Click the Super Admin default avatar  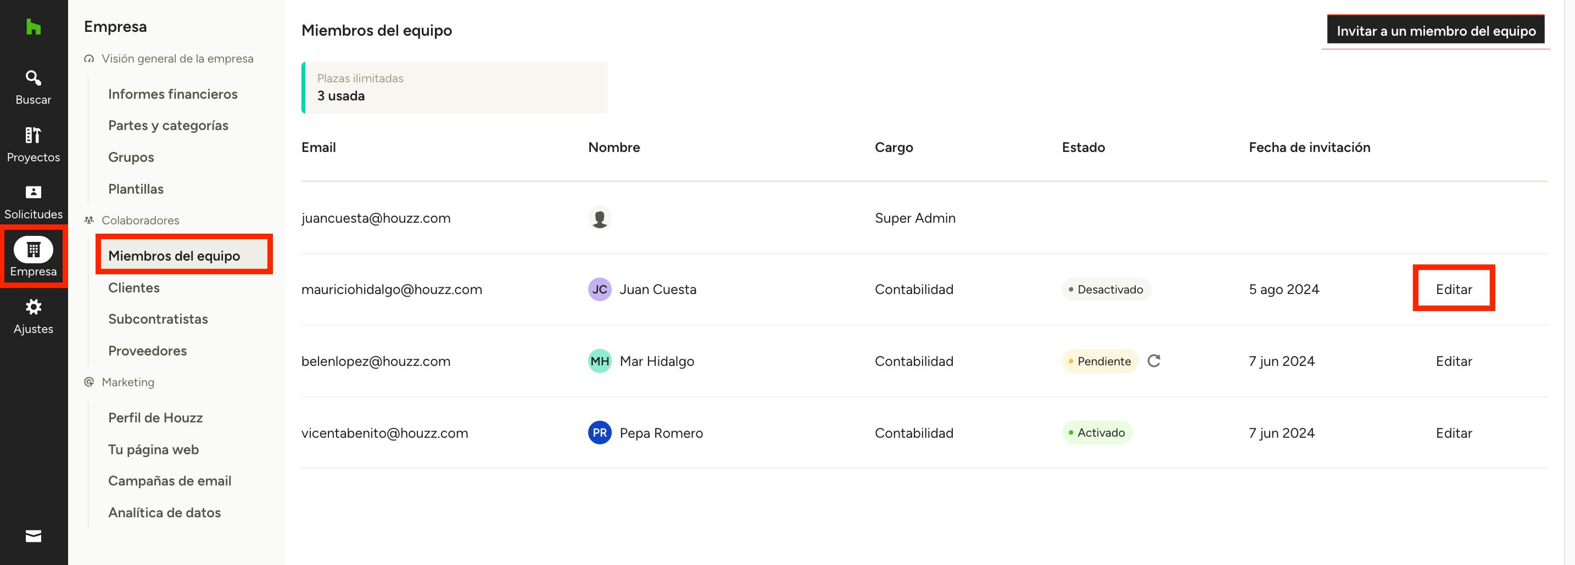[x=599, y=218]
